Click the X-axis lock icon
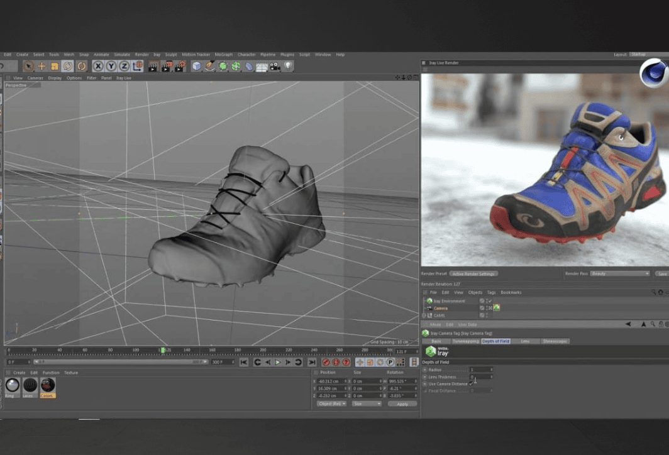The width and height of the screenshot is (669, 455). click(99, 66)
